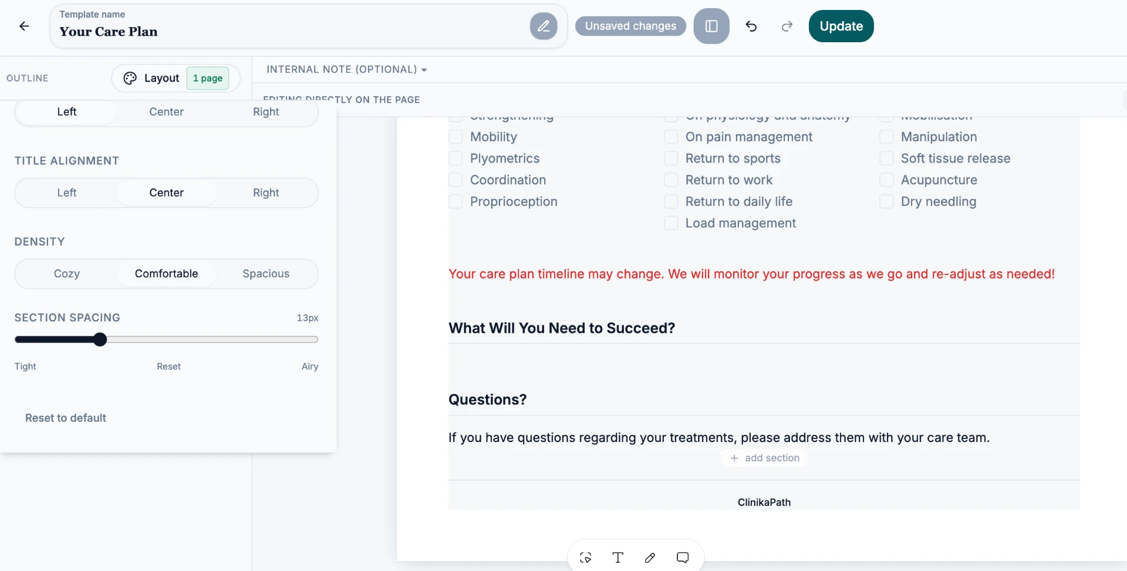
Task: Set title alignment to Right
Action: [266, 193]
